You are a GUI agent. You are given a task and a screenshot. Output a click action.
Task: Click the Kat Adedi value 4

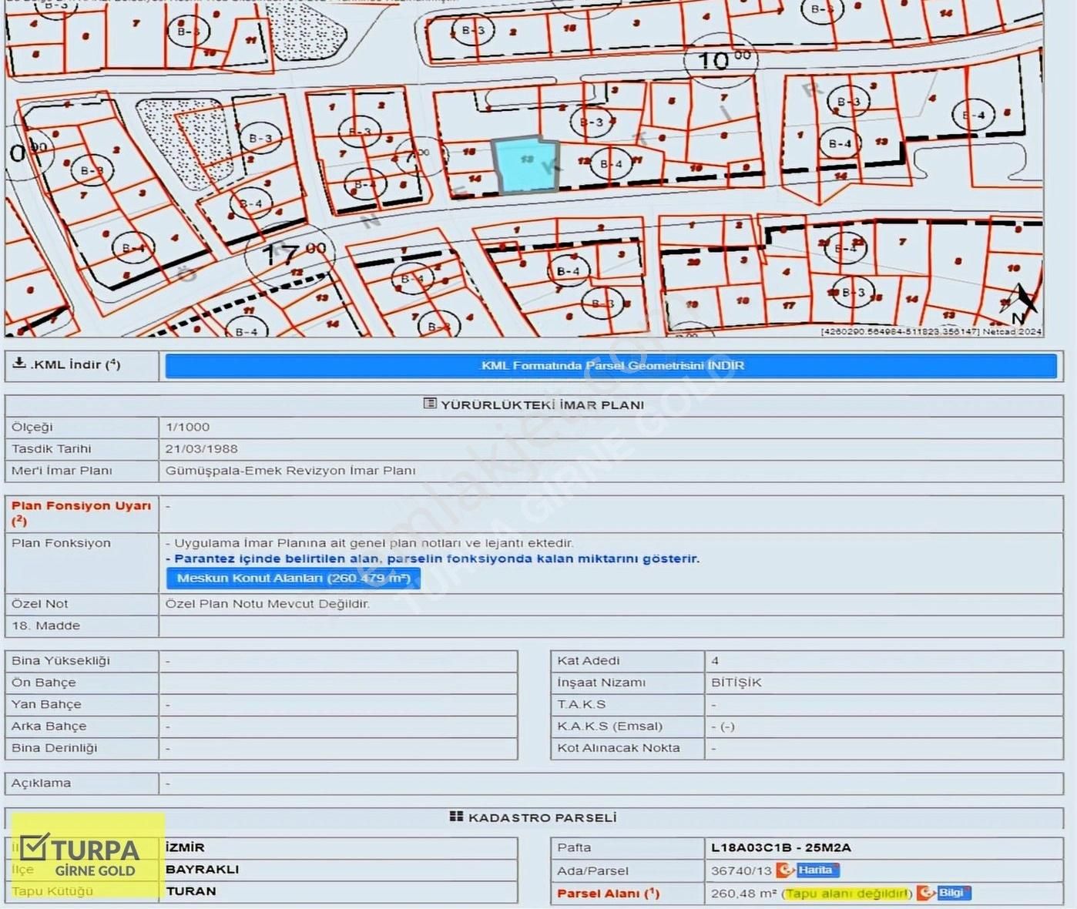coord(715,661)
